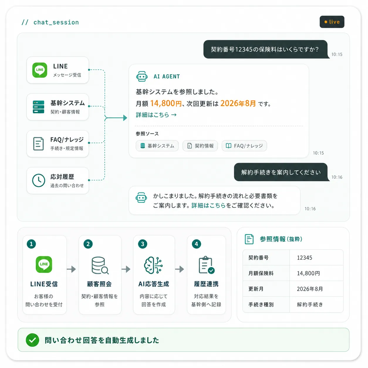Click the clipboard check icon in 履歴連携 step

pos(207,265)
